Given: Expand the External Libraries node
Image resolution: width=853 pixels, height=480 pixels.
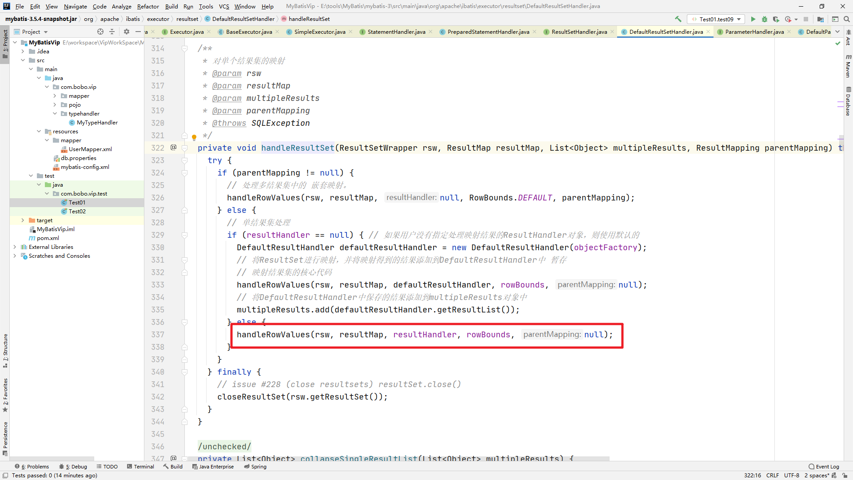Looking at the screenshot, I should tap(15, 247).
